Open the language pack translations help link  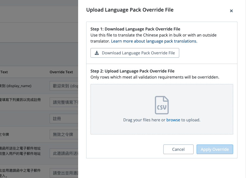[x=154, y=41]
